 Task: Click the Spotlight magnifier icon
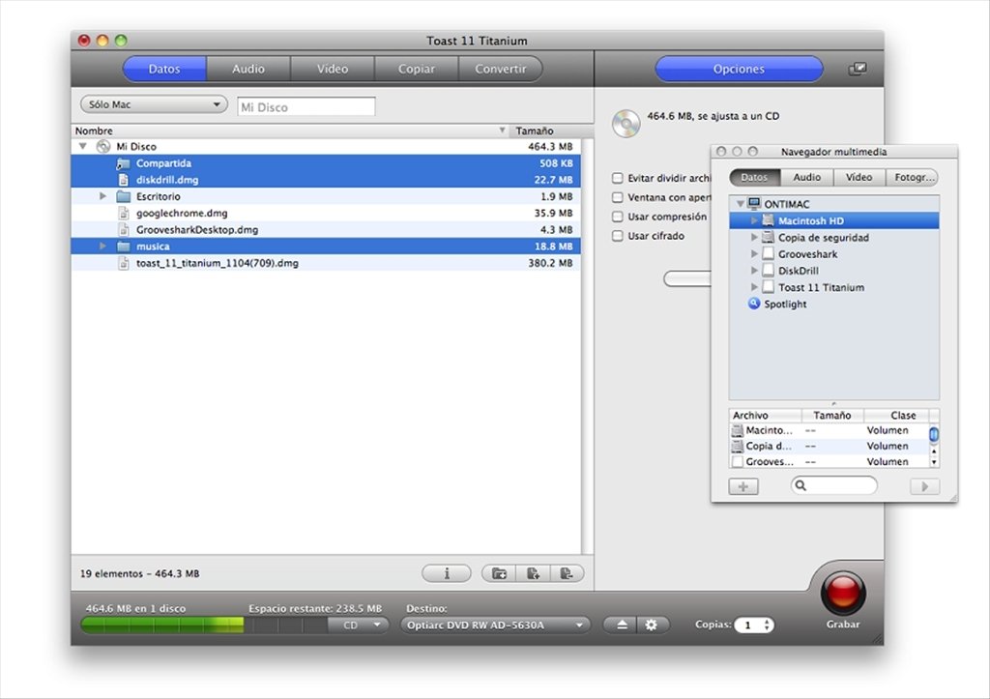pos(754,304)
